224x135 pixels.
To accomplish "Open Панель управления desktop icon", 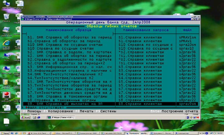I will pos(6,32).
